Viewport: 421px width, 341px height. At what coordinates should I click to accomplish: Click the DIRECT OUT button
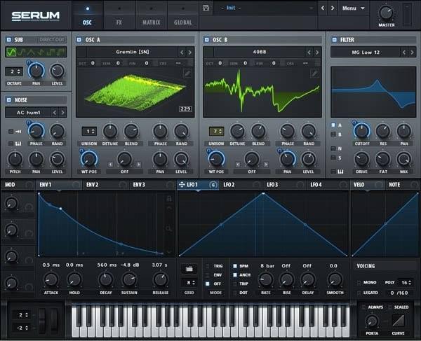click(x=51, y=40)
